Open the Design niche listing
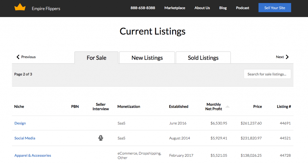 20,123
